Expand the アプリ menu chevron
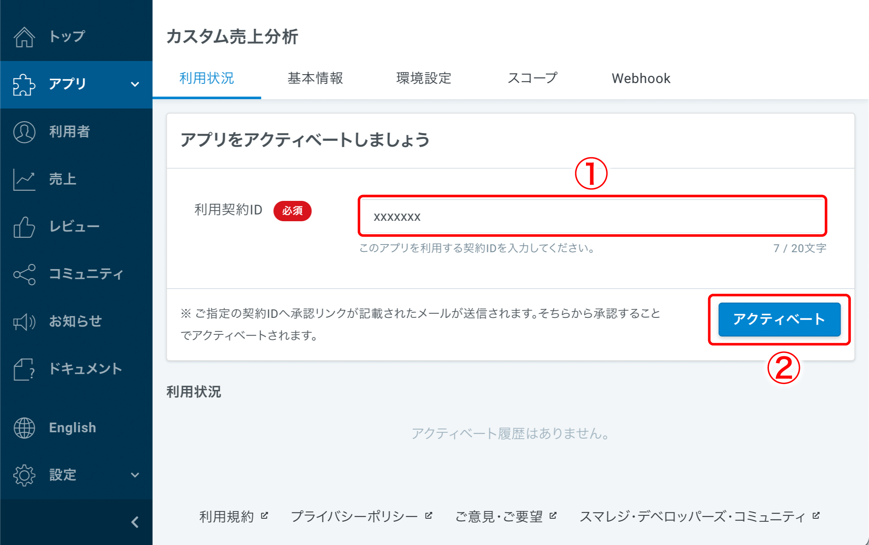The width and height of the screenshot is (869, 545). point(135,84)
